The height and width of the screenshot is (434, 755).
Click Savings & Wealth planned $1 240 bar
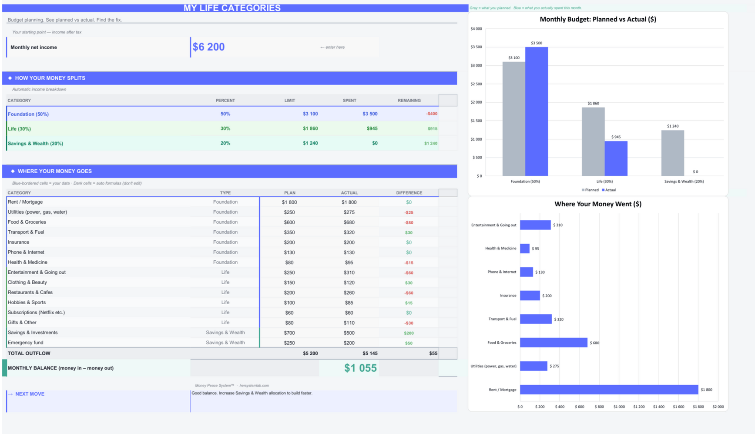[673, 153]
